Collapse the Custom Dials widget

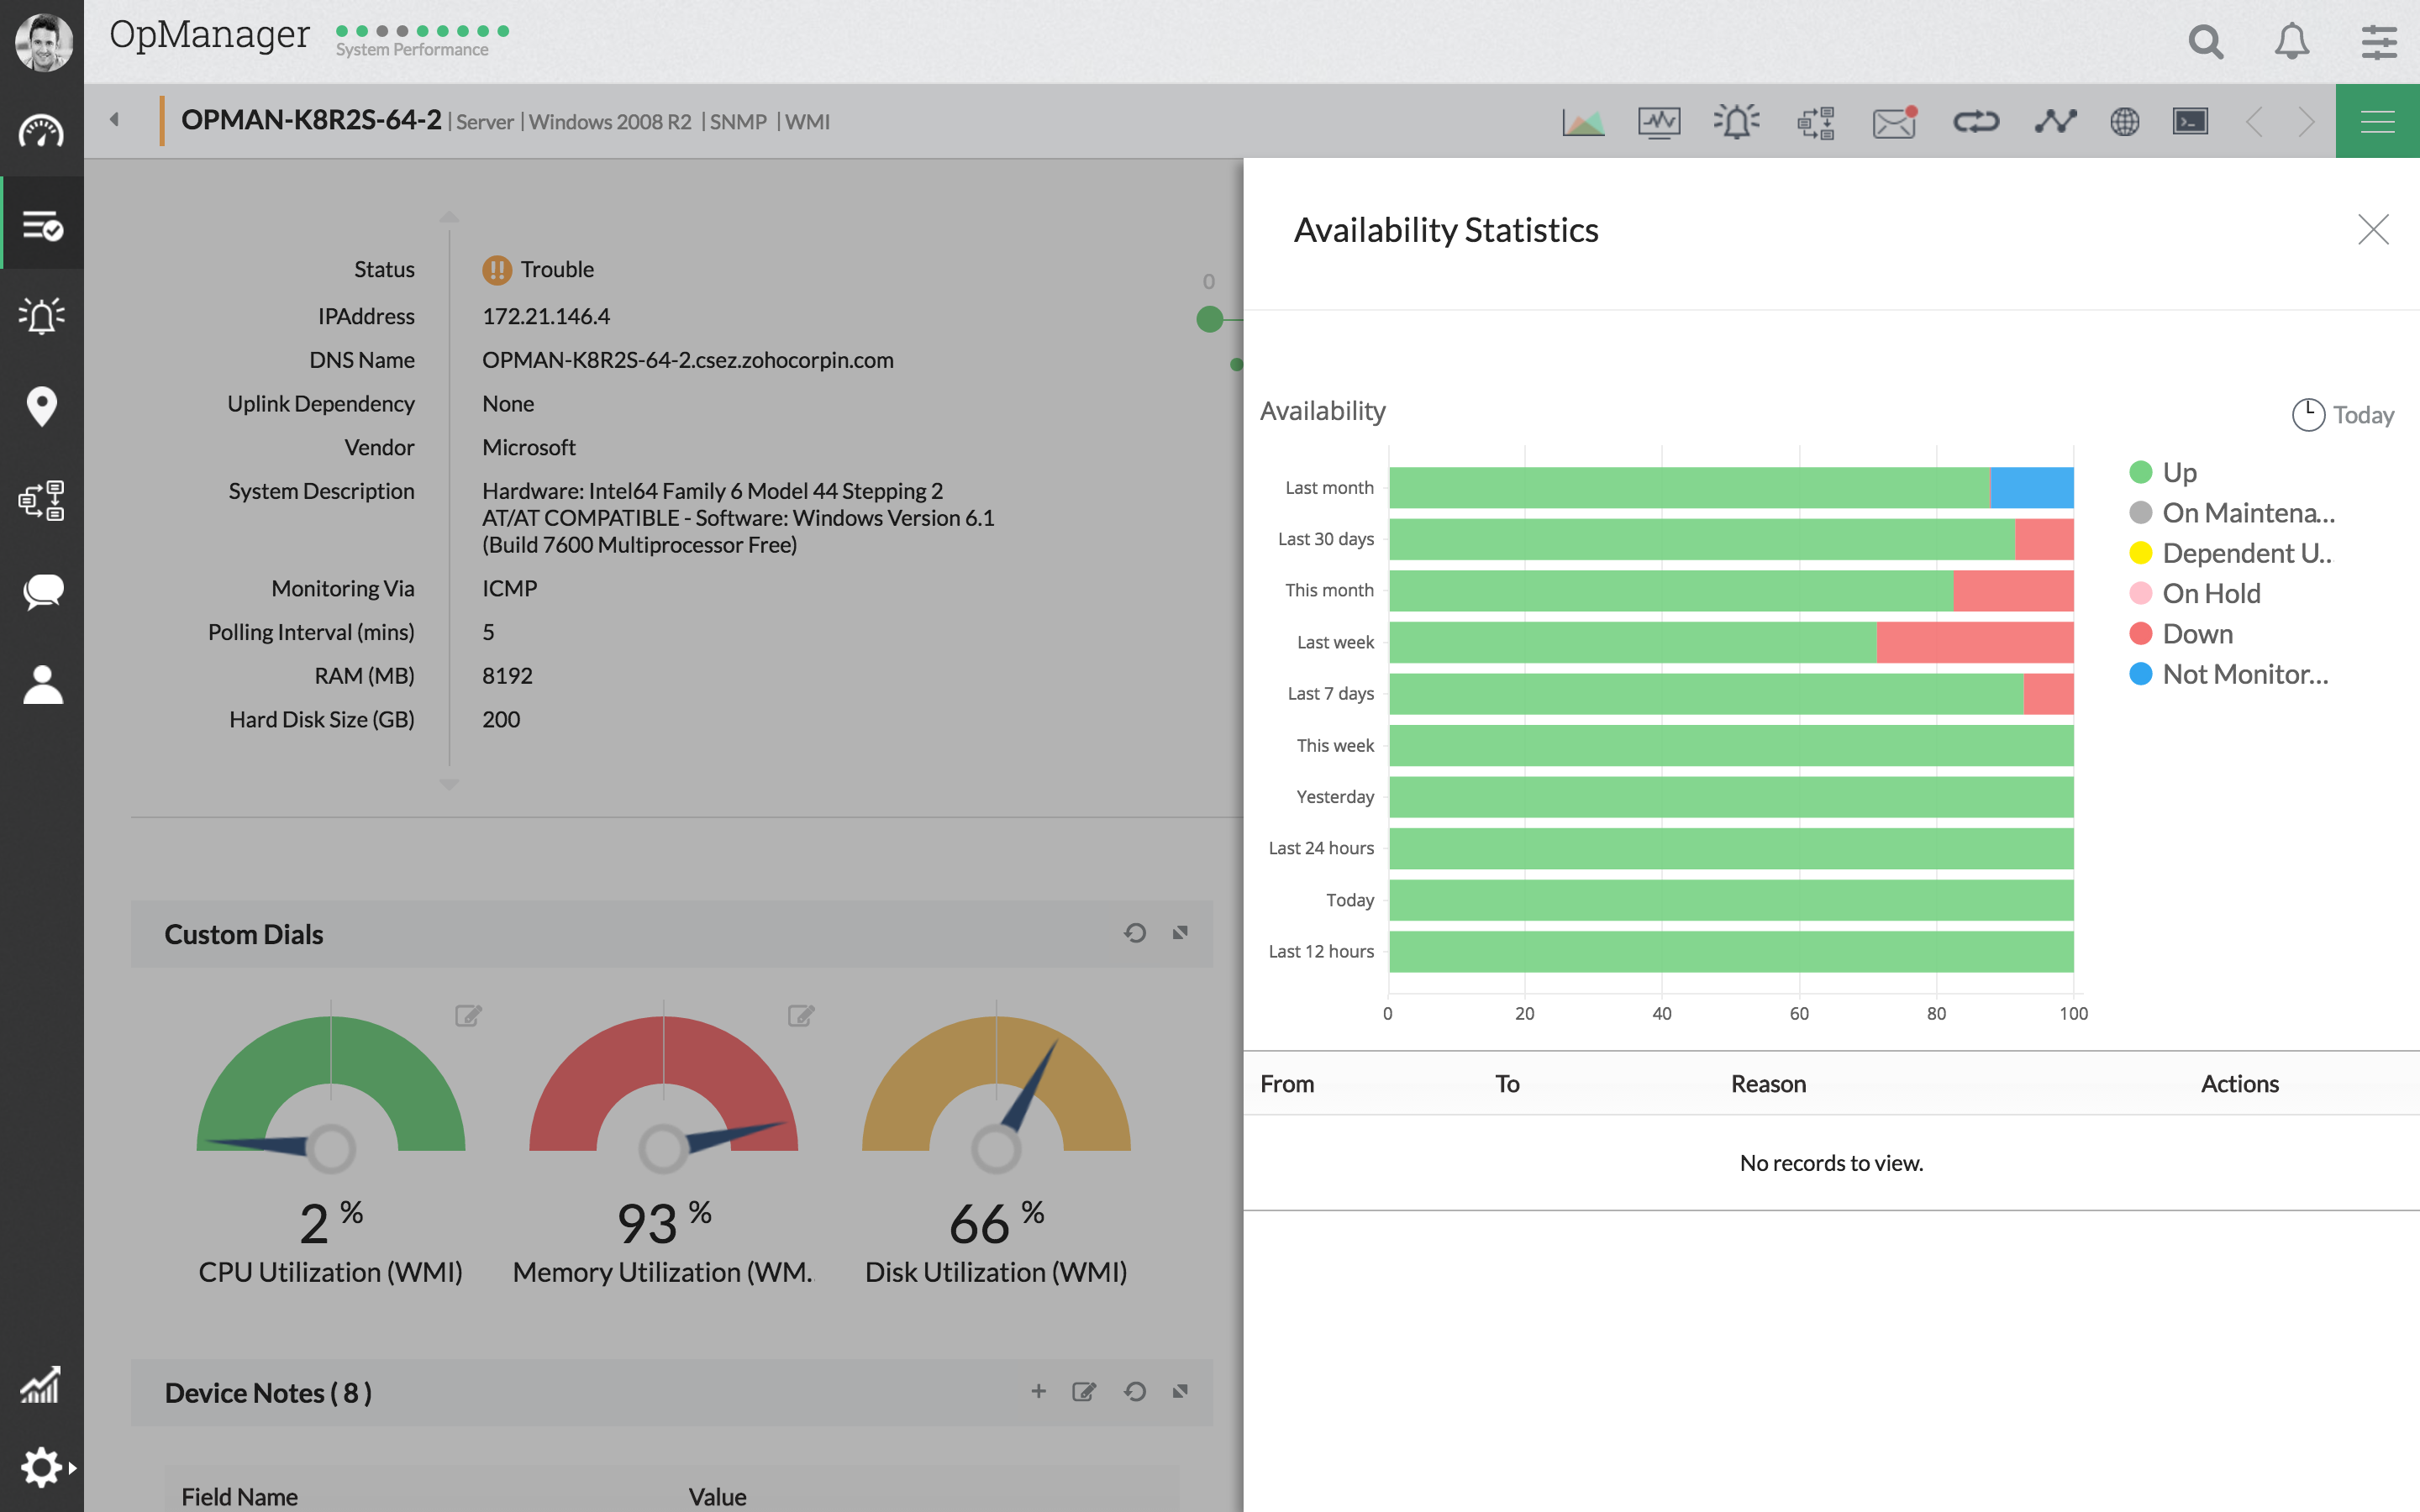(1180, 933)
